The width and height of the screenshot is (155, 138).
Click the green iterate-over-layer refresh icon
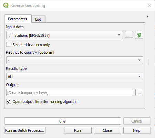[139, 35]
